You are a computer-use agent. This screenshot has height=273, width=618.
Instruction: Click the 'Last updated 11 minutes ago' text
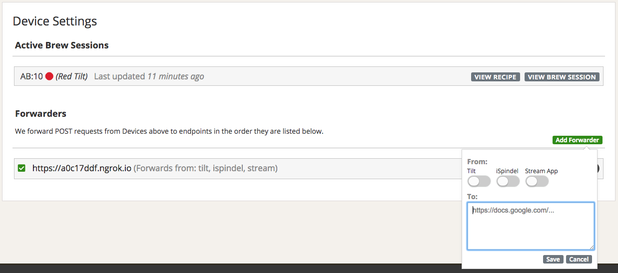[x=149, y=76]
